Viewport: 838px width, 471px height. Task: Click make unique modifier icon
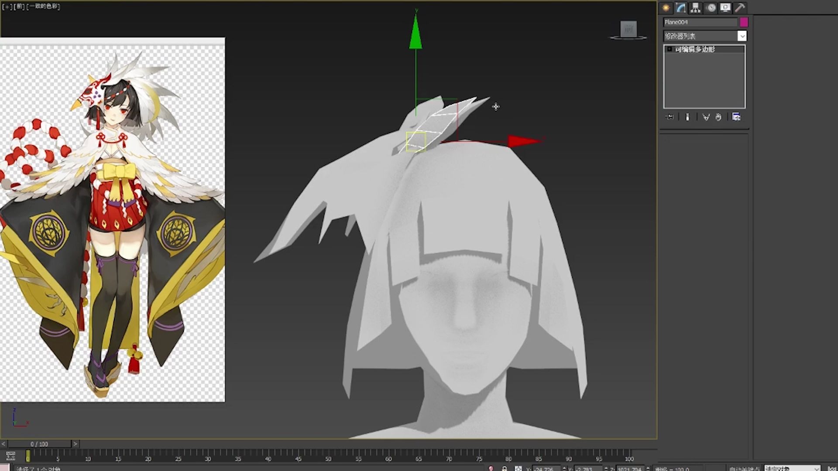pyautogui.click(x=706, y=117)
